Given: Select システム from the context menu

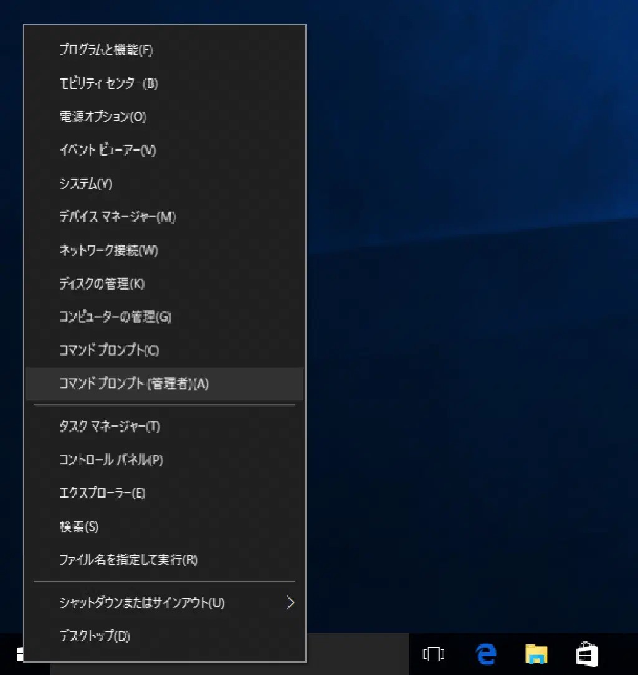Looking at the screenshot, I should [86, 184].
